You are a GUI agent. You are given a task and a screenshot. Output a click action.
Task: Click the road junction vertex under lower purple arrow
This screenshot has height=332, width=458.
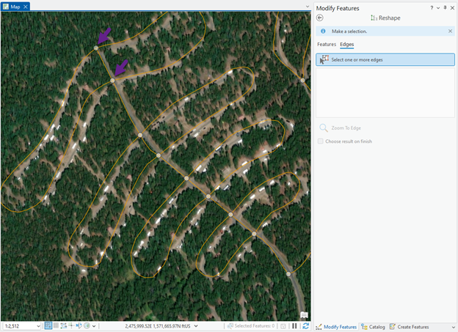(x=112, y=80)
